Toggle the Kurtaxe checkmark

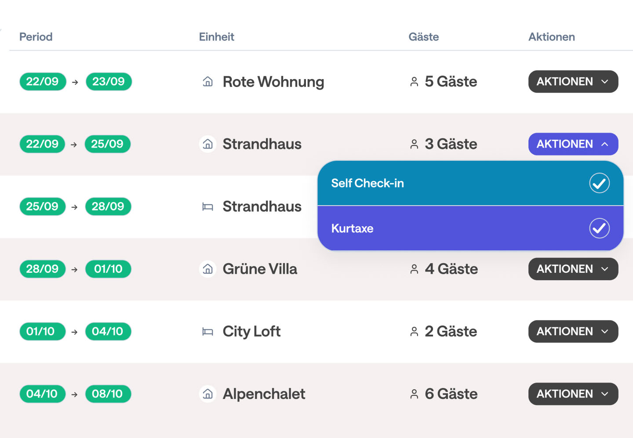[599, 228]
